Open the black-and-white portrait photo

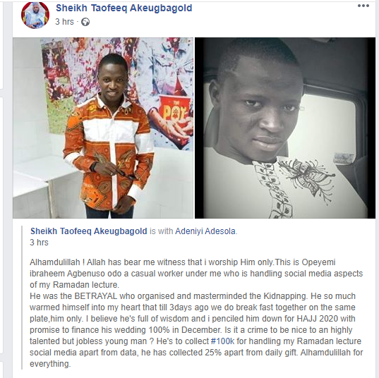[x=285, y=128]
